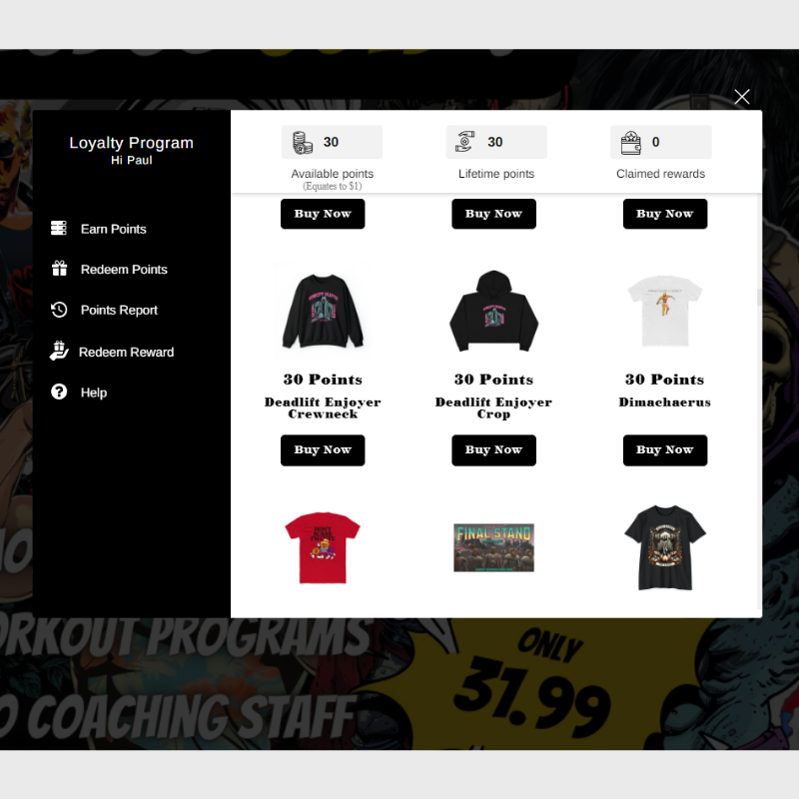Screen dimensions: 799x799
Task: Open the Deadlift Enjoyer Crop hoodie image
Action: click(493, 311)
